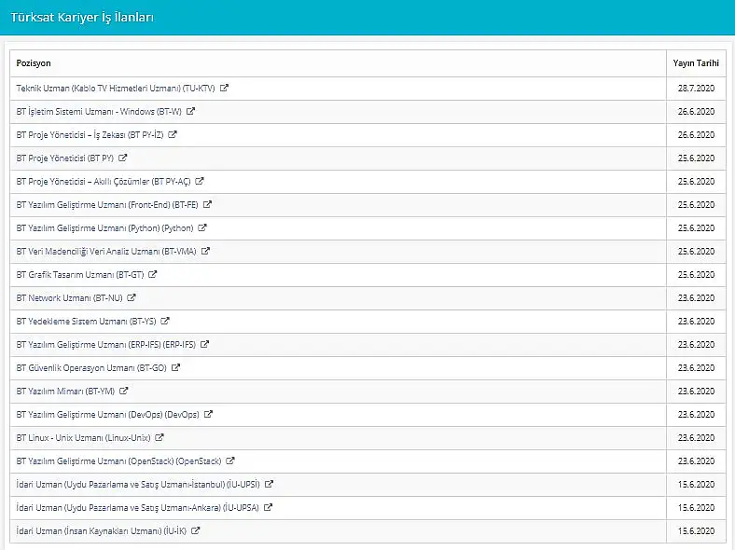Click external link icon for İnsan Kaynakları (İU-İK)
The width and height of the screenshot is (735, 550).
click(196, 530)
